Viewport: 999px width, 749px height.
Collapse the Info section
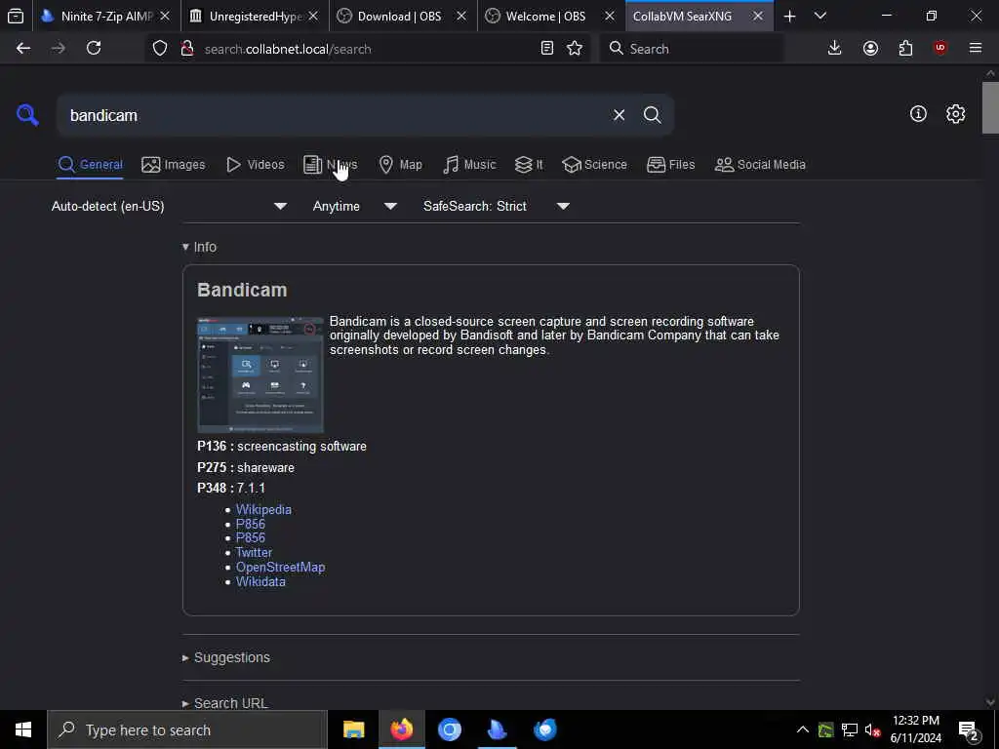[199, 247]
